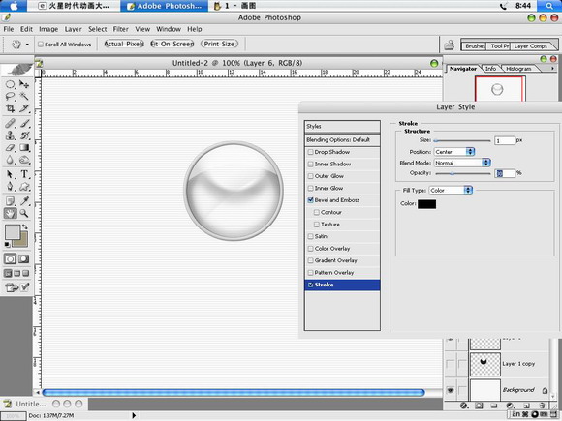This screenshot has height=421, width=562.
Task: Open the Hand tool preset picker arrow
Action: coord(27,45)
